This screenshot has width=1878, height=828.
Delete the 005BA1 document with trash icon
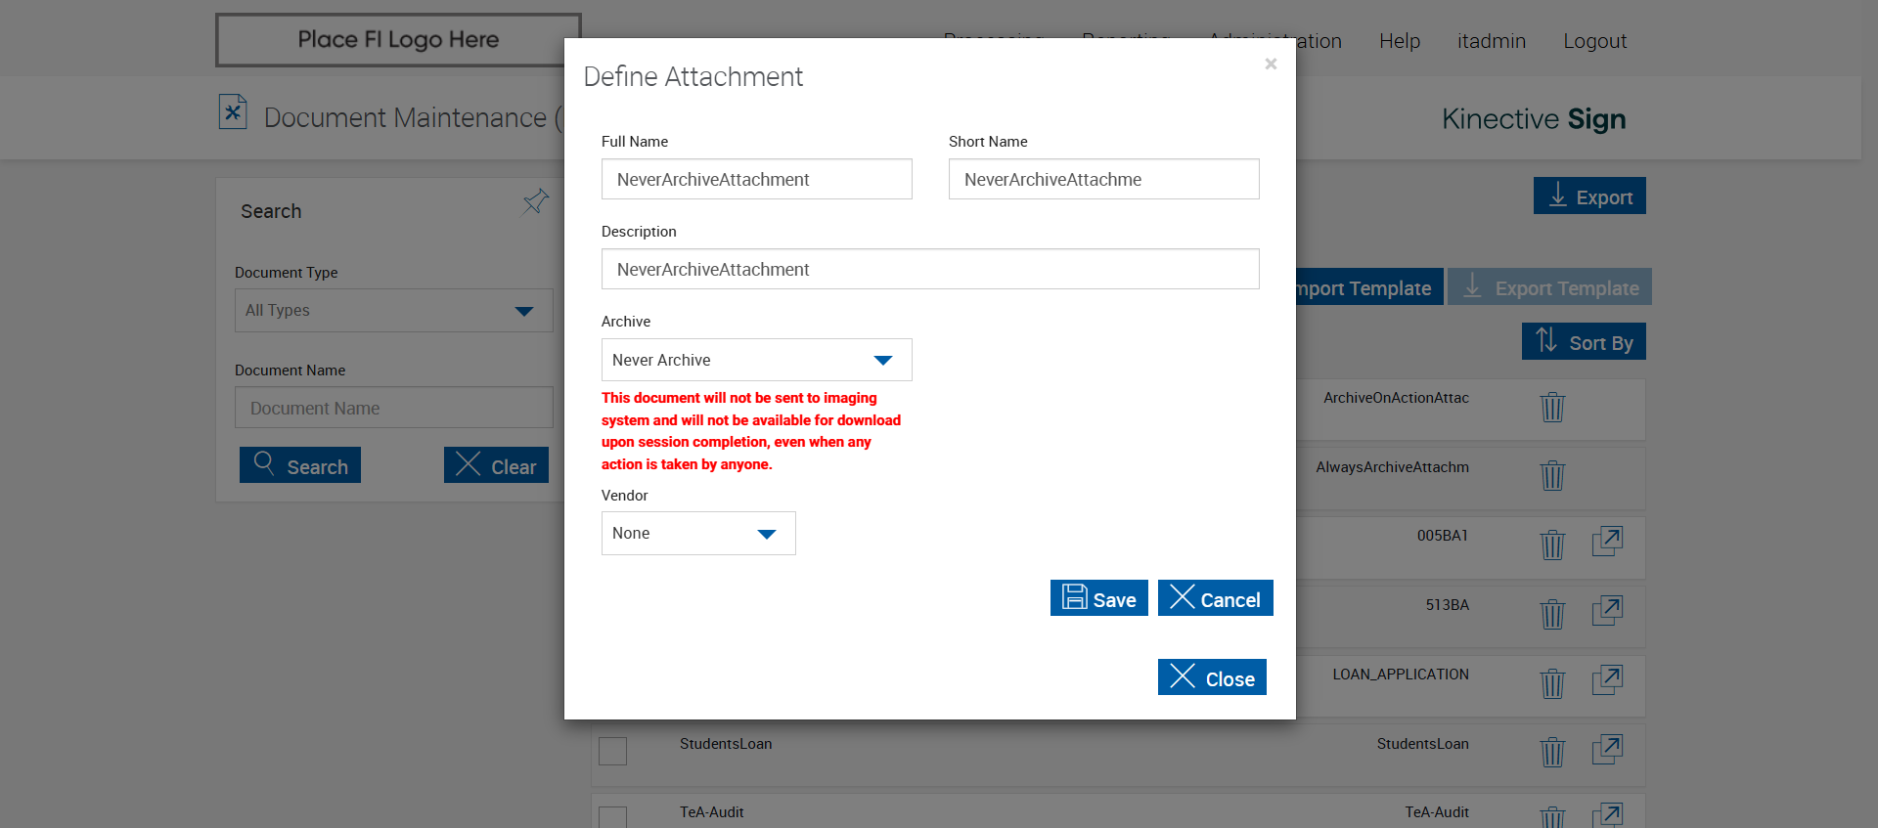pos(1552,545)
